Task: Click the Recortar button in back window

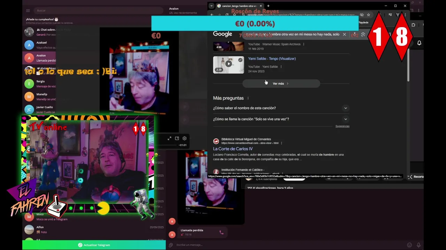Action: tap(416, 177)
